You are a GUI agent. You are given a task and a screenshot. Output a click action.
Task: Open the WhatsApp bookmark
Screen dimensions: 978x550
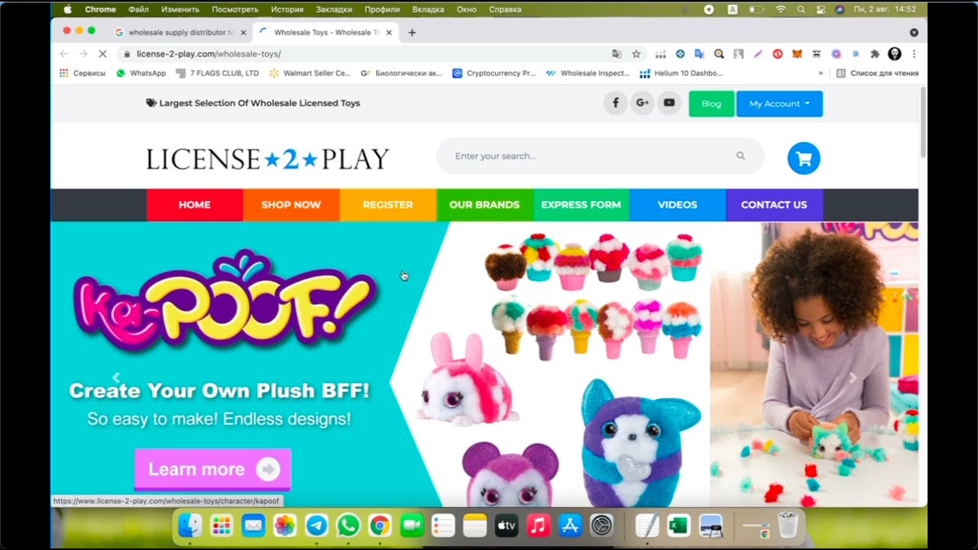[141, 73]
